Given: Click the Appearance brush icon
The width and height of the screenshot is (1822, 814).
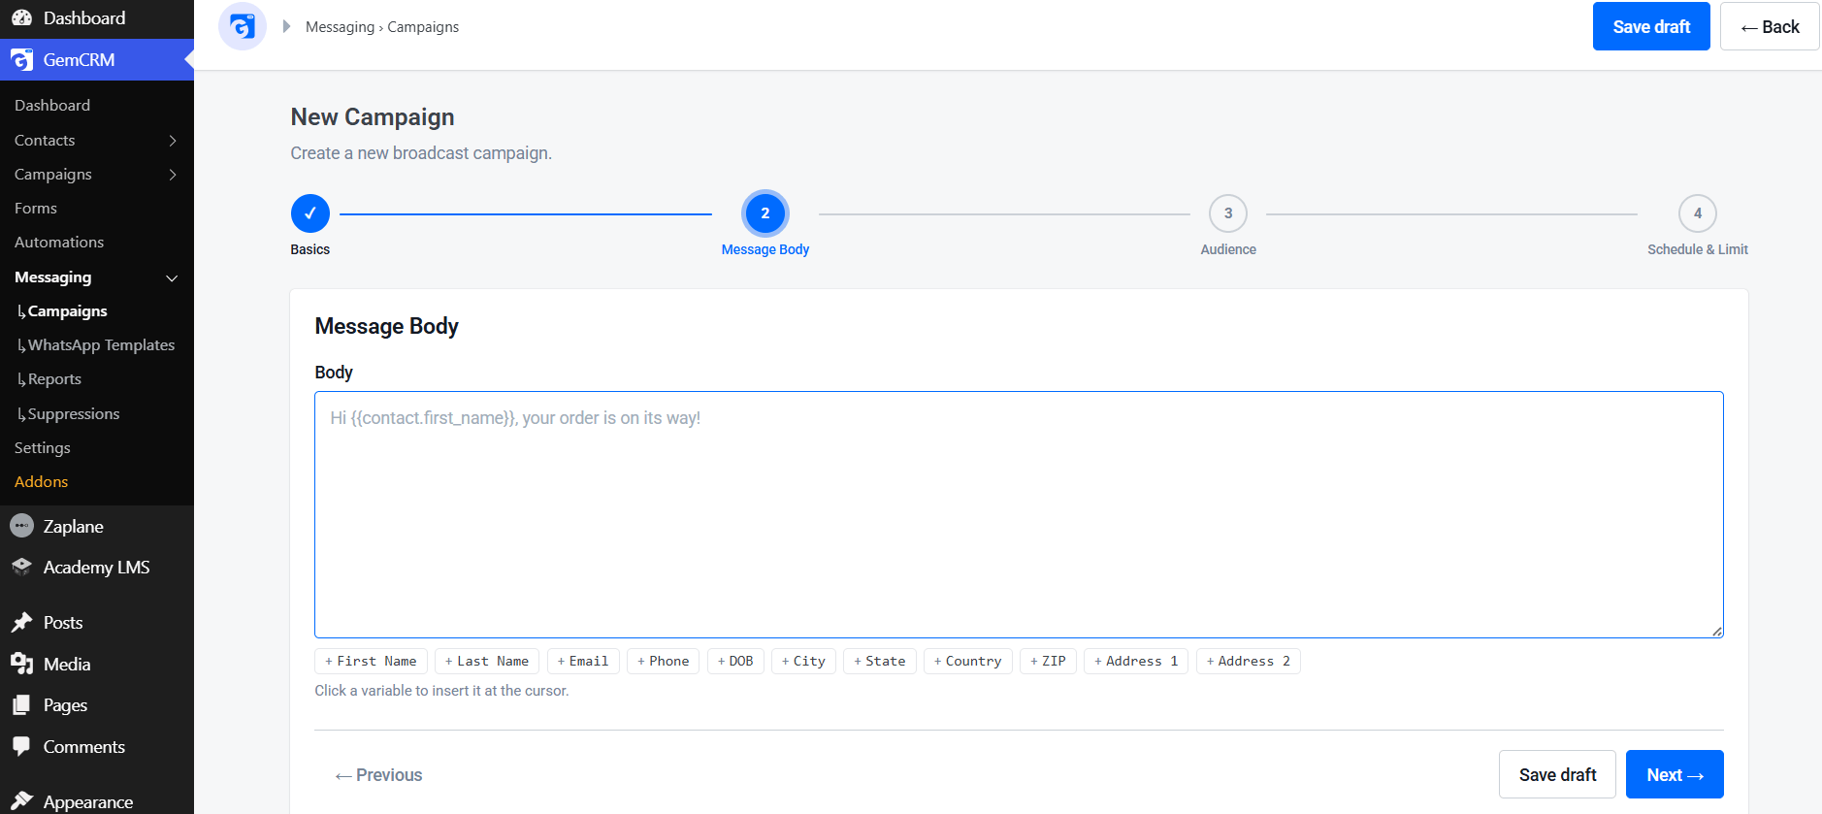Looking at the screenshot, I should tap(21, 801).
